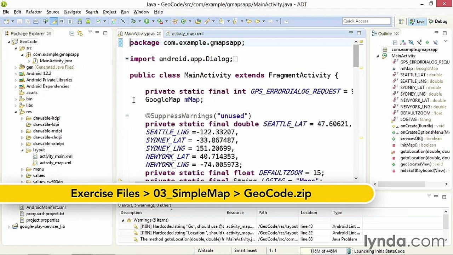Toggle Mark Occurrences highlighter
453x255 pixels.
point(54,21)
